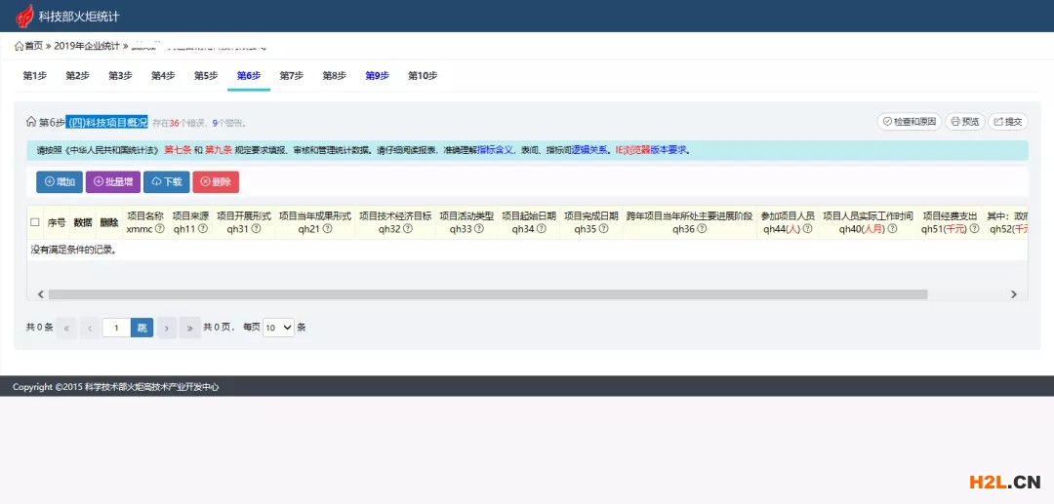1054x504 pixels.
Task: Click the page number input field
Action: pos(116,328)
